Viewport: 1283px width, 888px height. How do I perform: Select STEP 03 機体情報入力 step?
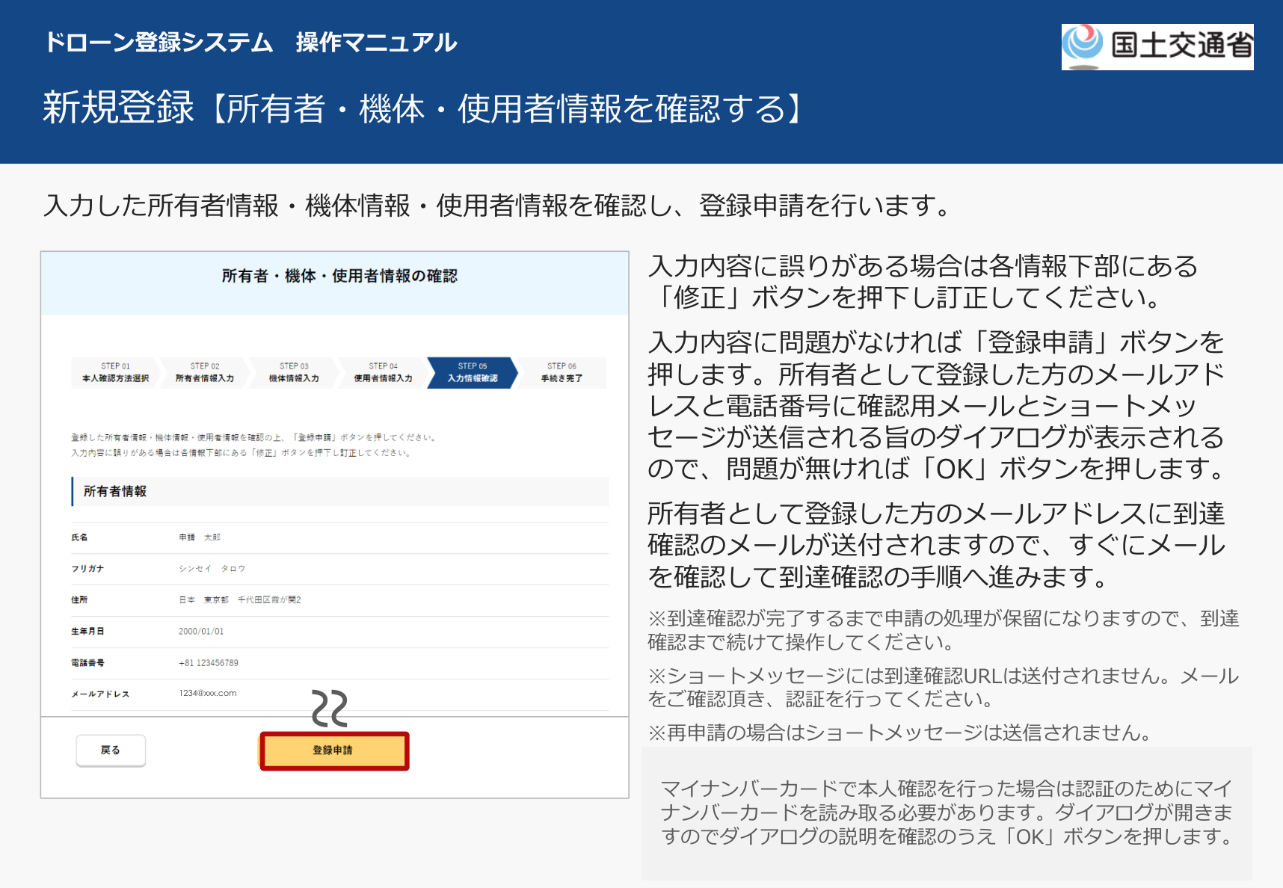(x=294, y=372)
